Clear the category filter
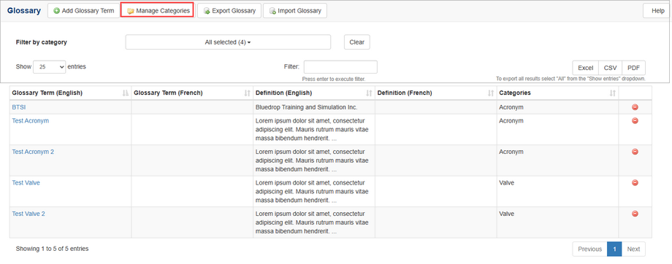The height and width of the screenshot is (264, 672). 357,42
